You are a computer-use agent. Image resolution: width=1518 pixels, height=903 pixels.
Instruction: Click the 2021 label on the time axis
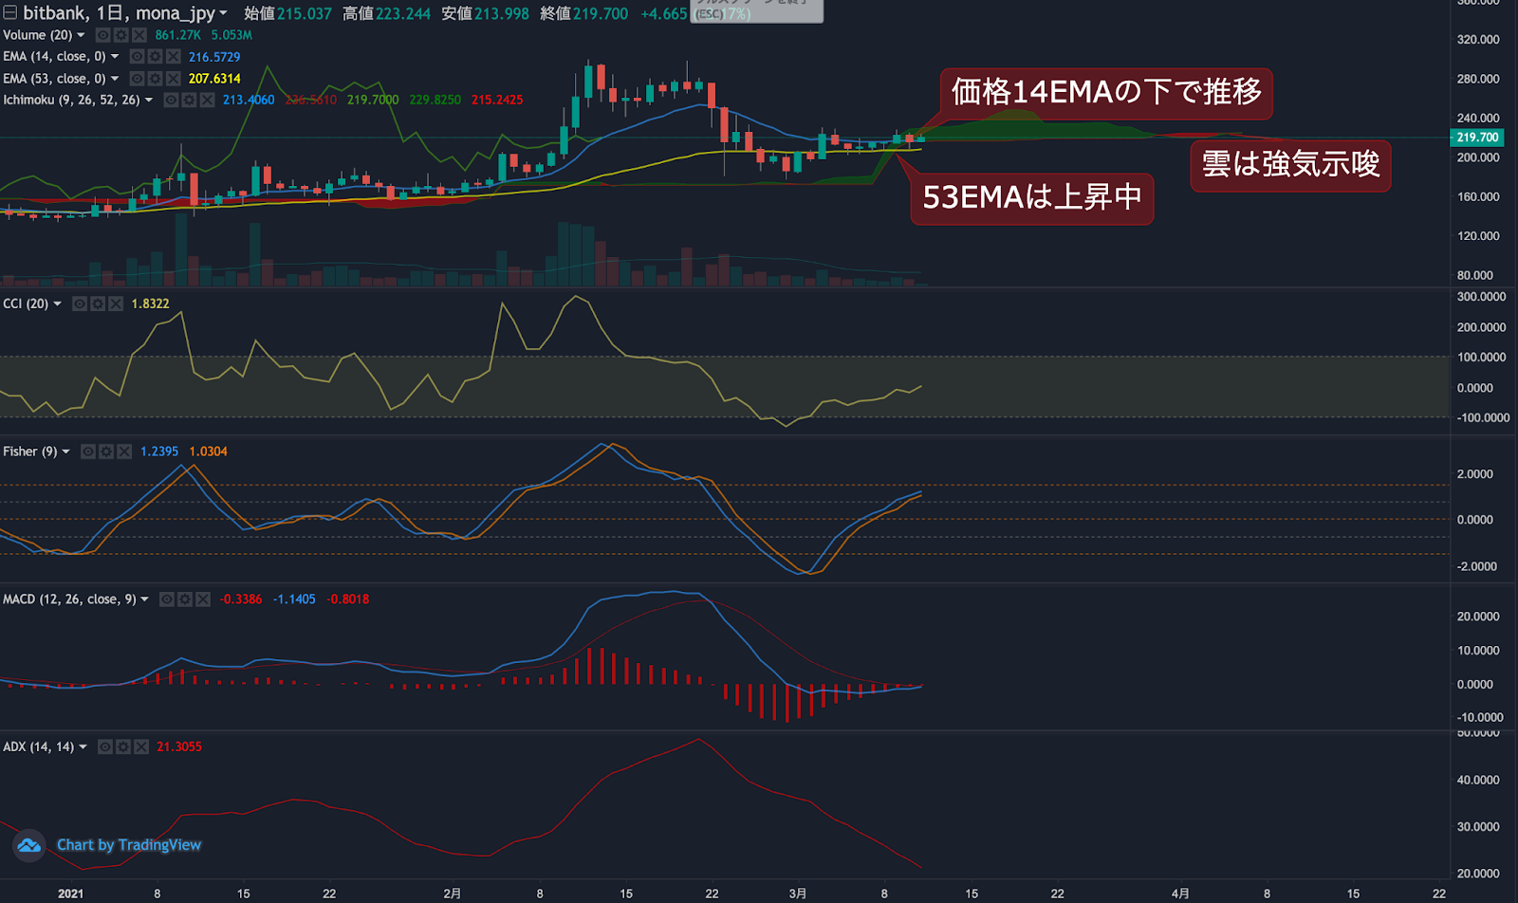[x=70, y=894]
